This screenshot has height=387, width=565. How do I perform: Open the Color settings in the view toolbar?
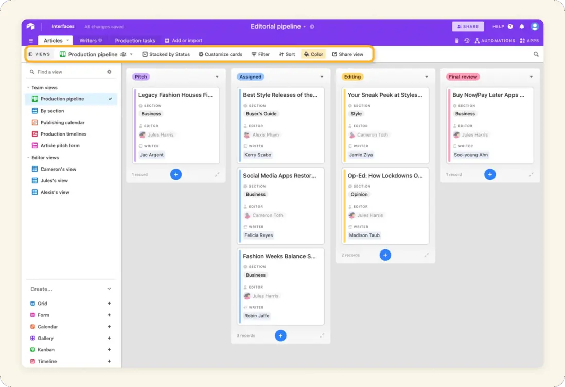tap(313, 54)
